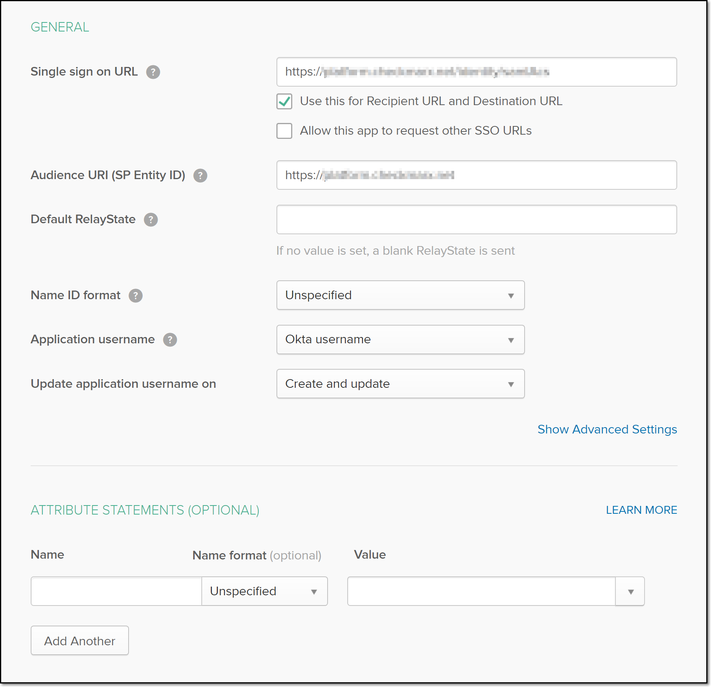The height and width of the screenshot is (687, 711).
Task: Uncheck Use this for Recipient URL and Destination URL
Action: (284, 101)
